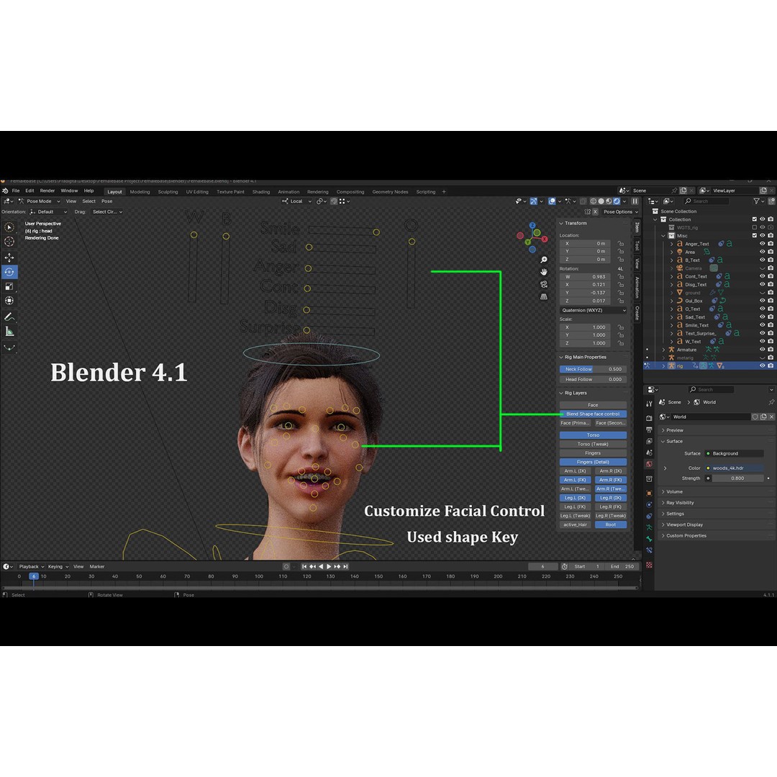Toggle the Torso rig layer button
Screen dimensions: 777x777
pos(593,435)
